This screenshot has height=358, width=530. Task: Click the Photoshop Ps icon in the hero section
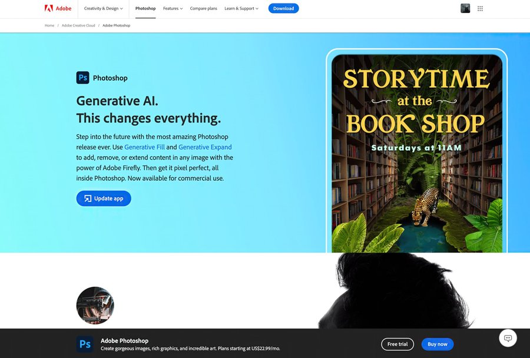click(x=83, y=78)
